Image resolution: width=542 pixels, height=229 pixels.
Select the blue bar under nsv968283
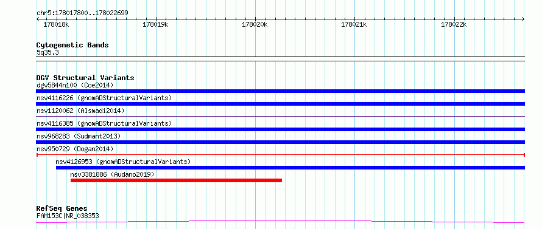[280, 142]
